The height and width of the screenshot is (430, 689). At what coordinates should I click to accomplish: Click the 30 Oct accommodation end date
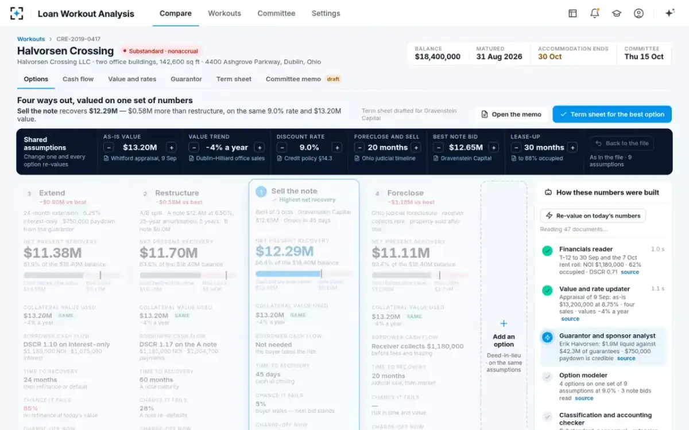tap(550, 57)
